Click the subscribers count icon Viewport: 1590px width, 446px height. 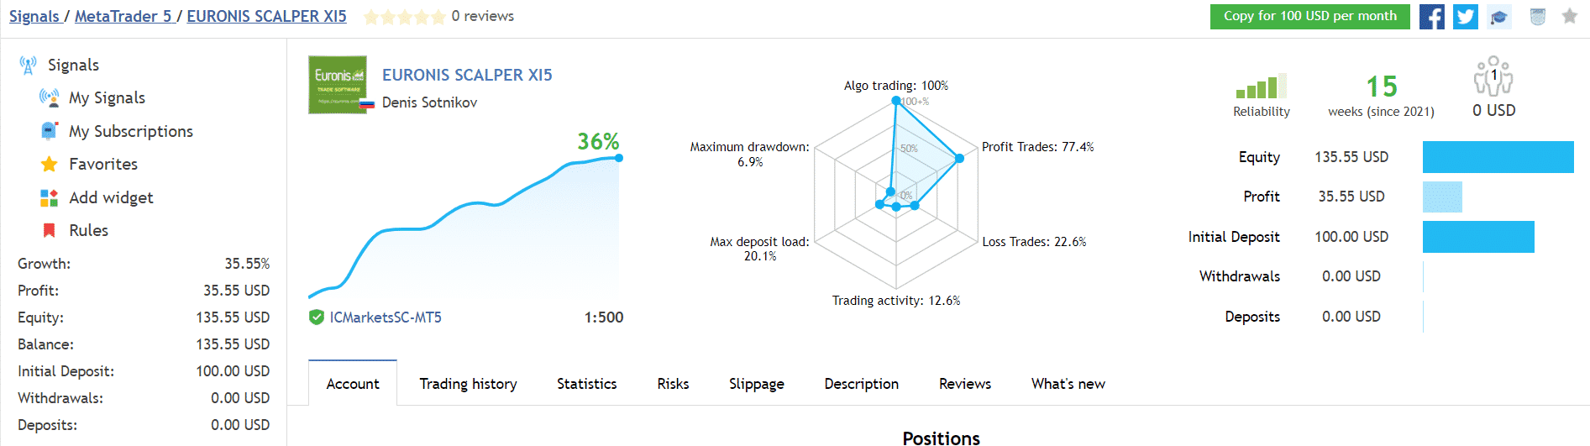click(x=1493, y=76)
